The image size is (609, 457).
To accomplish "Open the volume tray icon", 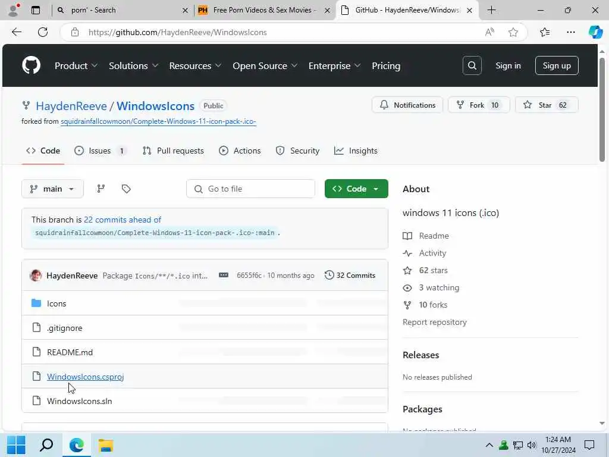I will pyautogui.click(x=532, y=445).
